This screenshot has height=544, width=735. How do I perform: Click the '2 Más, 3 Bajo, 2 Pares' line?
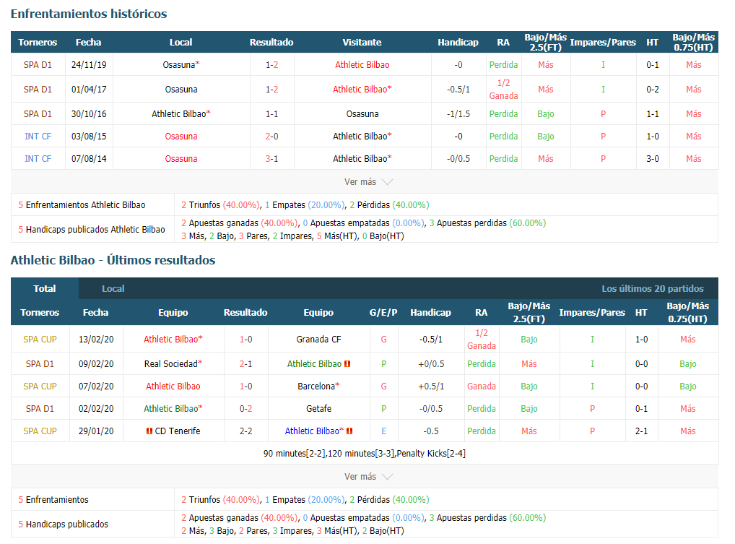tap(292, 531)
